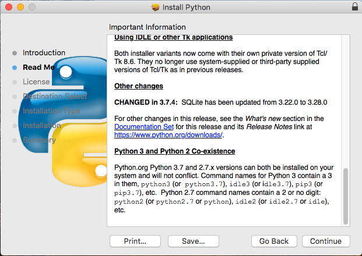Click the License step in sidebar
362x256 pixels.
(36, 81)
